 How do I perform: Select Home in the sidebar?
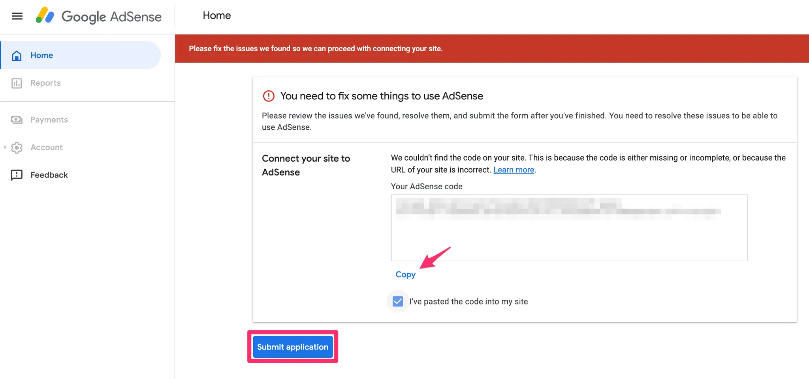click(x=41, y=56)
